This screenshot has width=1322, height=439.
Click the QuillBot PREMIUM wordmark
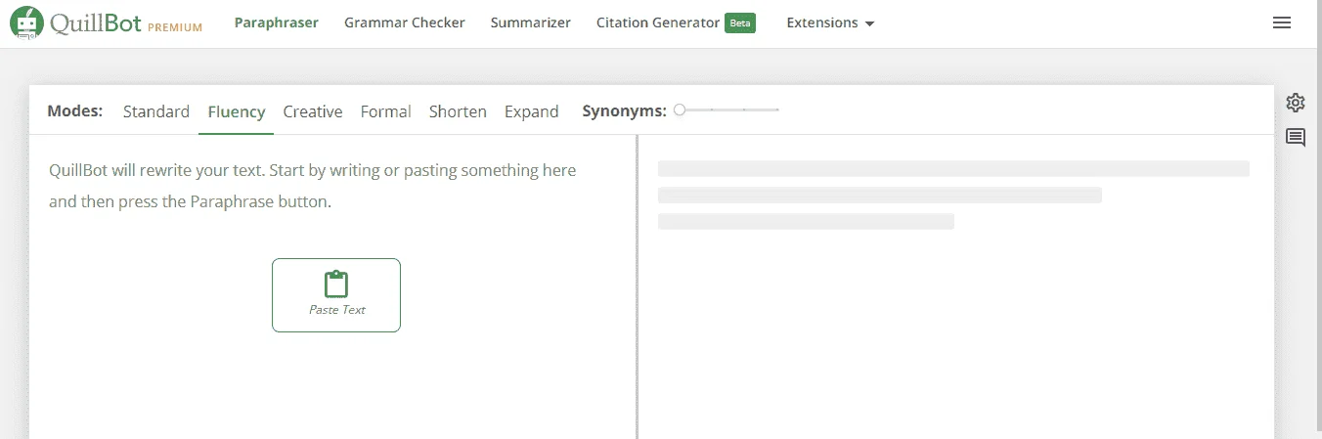(x=126, y=23)
